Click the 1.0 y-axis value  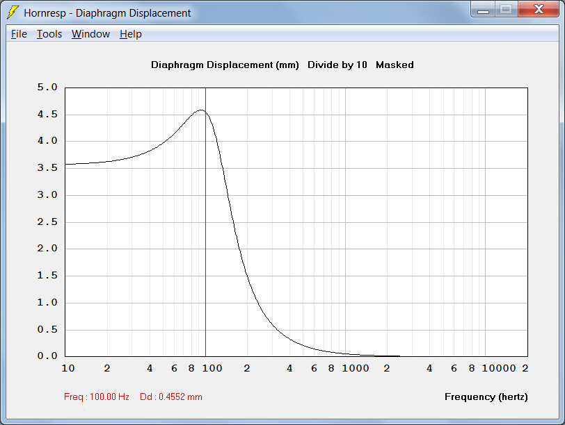(x=47, y=302)
